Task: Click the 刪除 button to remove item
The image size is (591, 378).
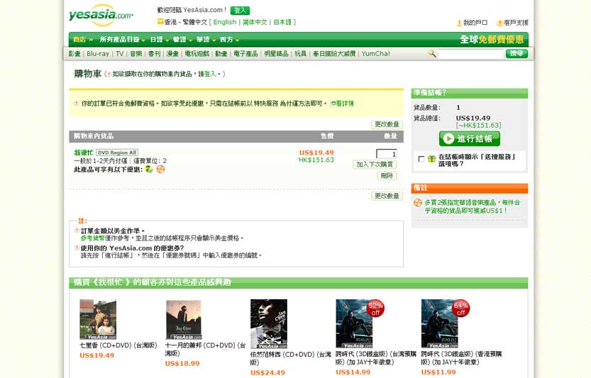Action: pyautogui.click(x=387, y=176)
